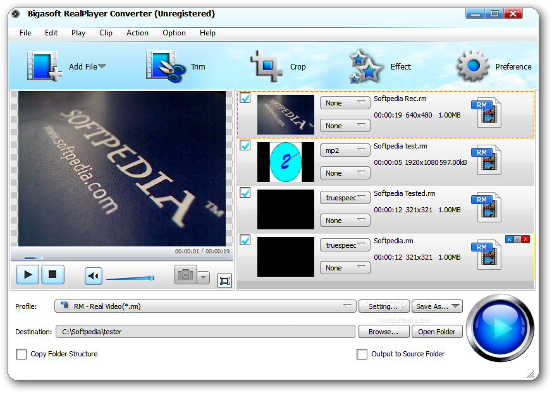Toggle full screen preview icon
The width and height of the screenshot is (552, 393).
[x=224, y=281]
